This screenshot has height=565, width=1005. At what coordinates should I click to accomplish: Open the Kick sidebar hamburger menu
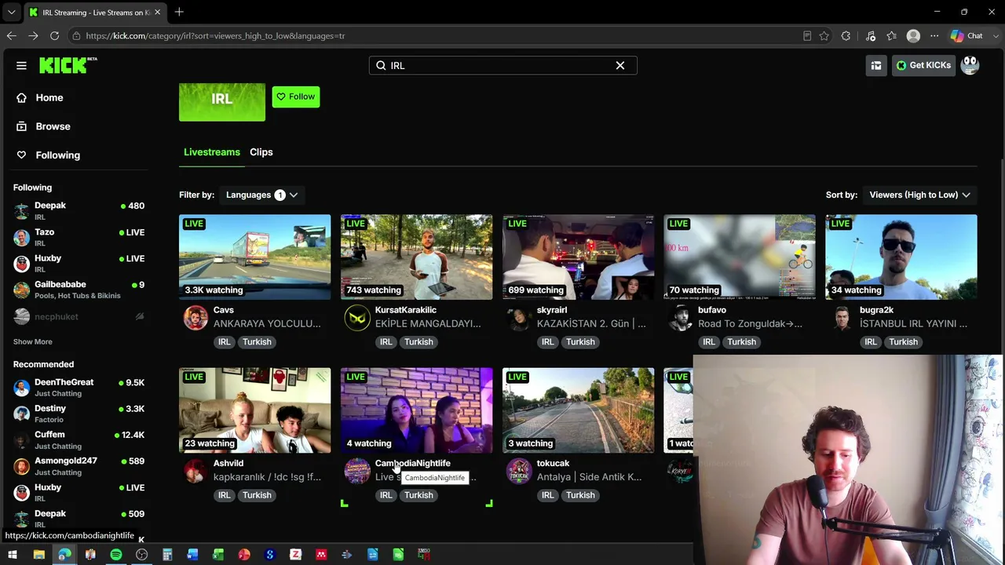[21, 65]
